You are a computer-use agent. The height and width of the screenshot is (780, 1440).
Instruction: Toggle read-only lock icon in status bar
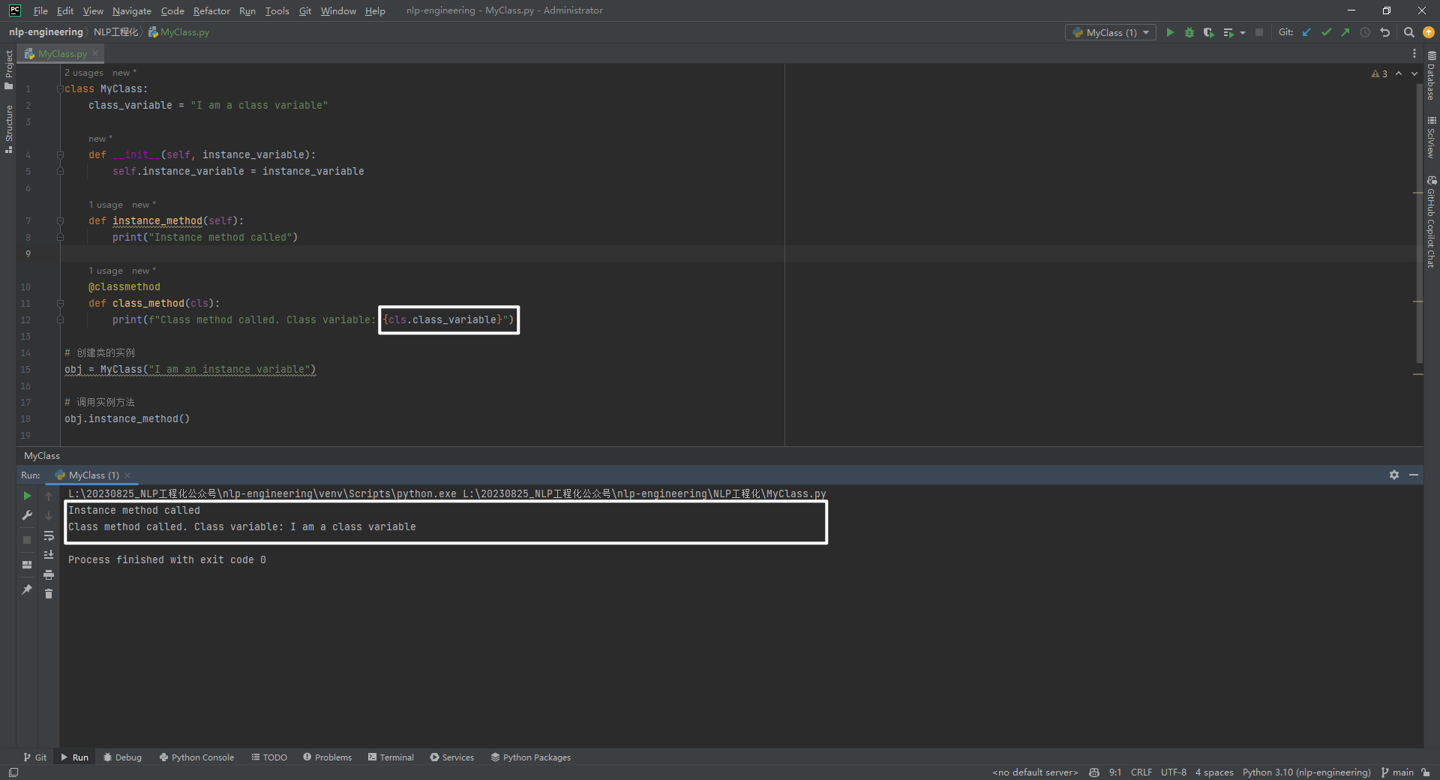(x=1425, y=772)
